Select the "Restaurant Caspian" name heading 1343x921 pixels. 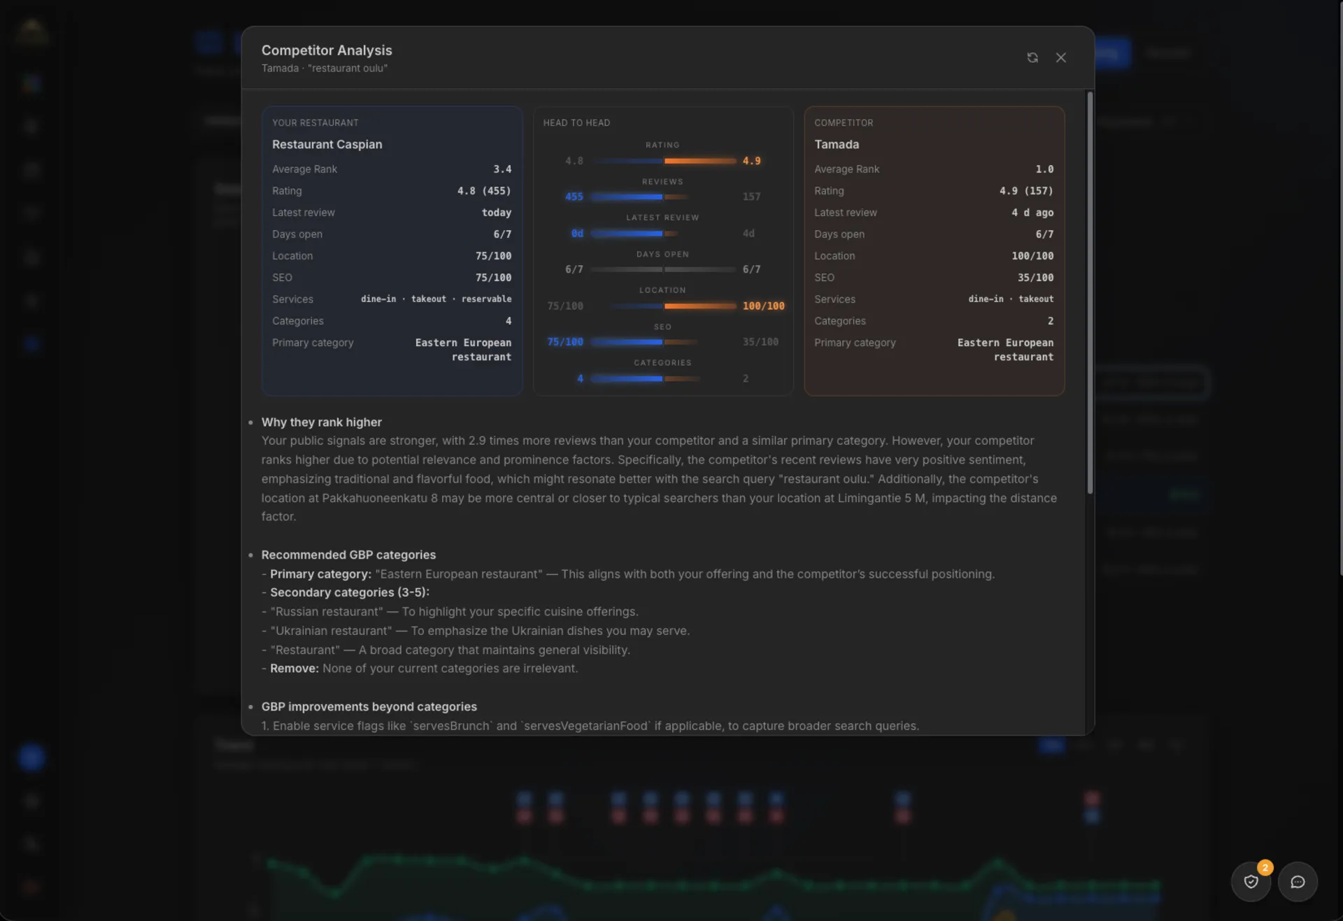327,144
